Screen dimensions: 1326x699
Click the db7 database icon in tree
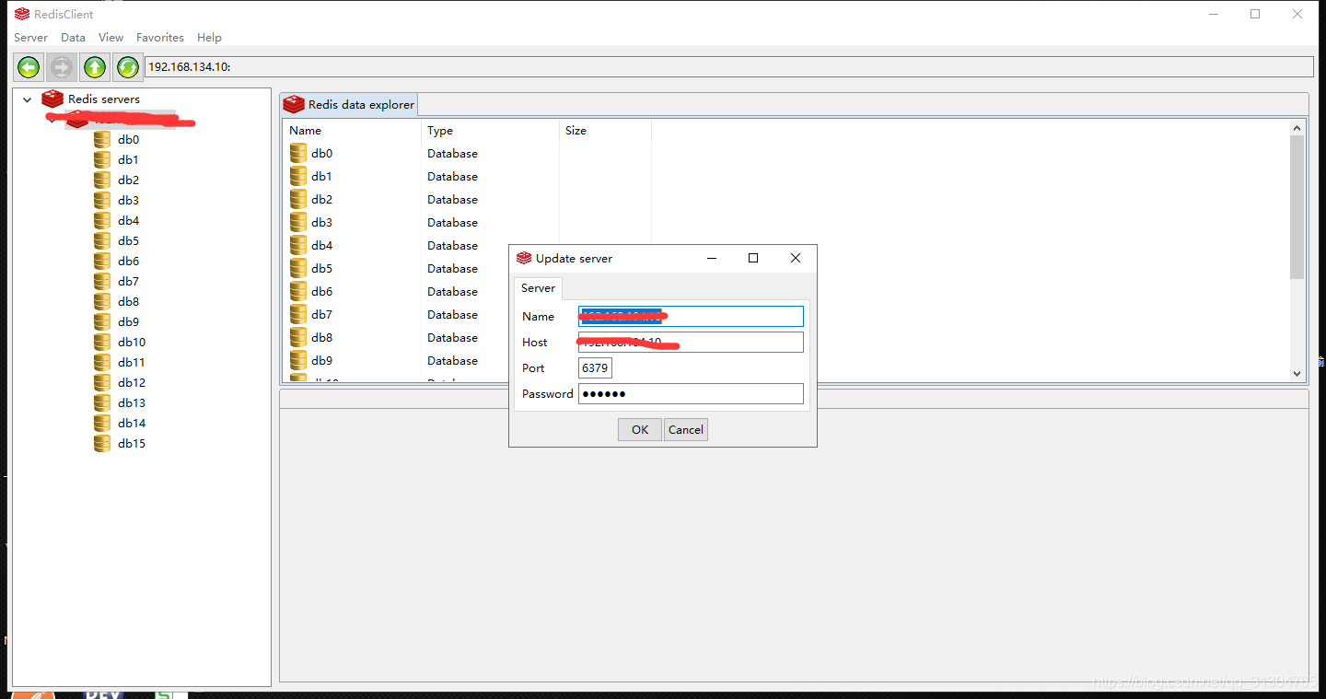coord(102,281)
